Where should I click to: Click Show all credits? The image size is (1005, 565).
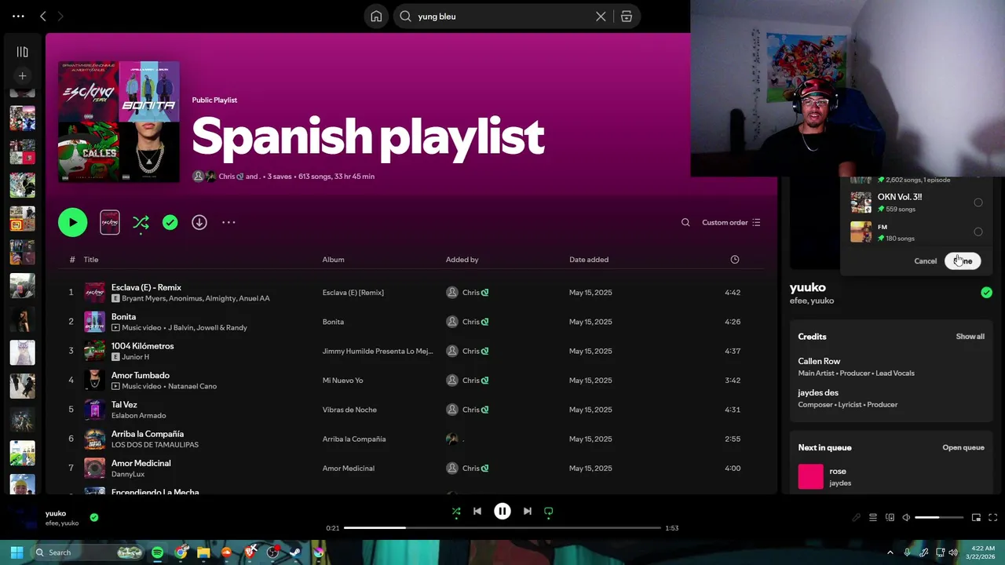(970, 337)
